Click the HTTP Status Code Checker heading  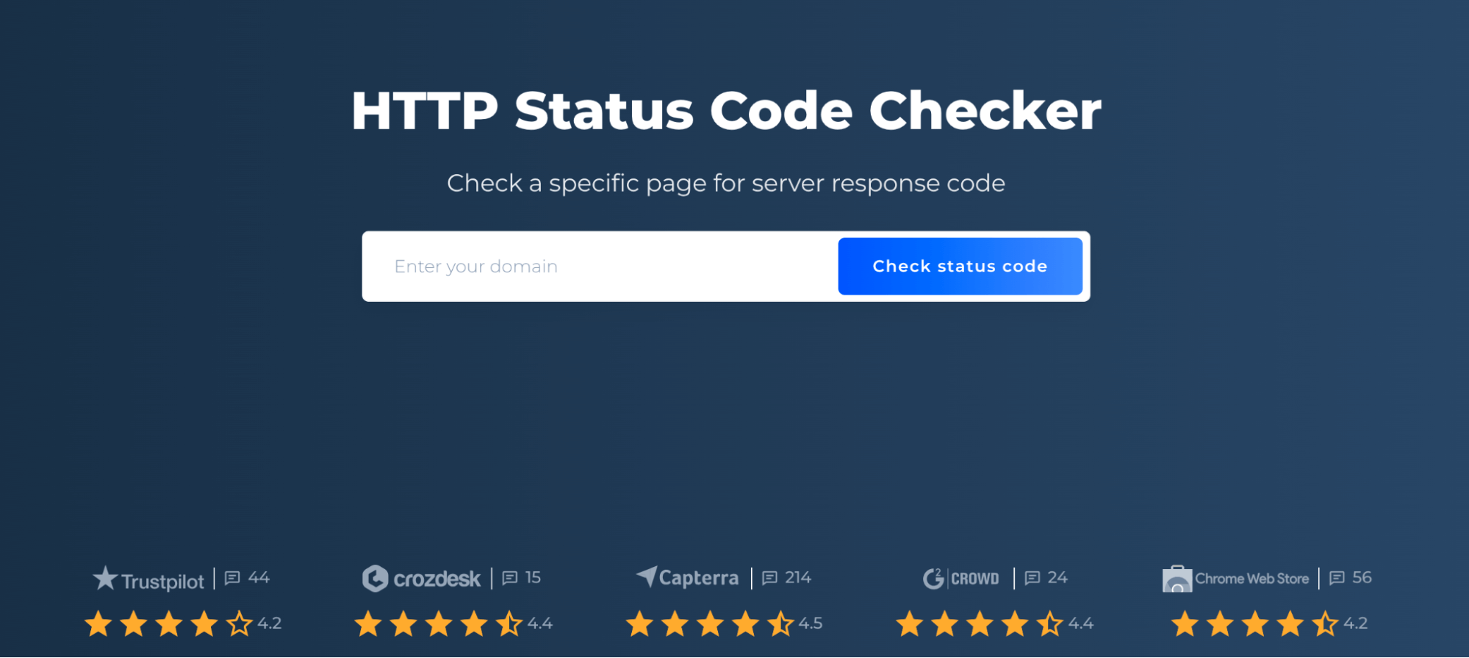pos(726,110)
